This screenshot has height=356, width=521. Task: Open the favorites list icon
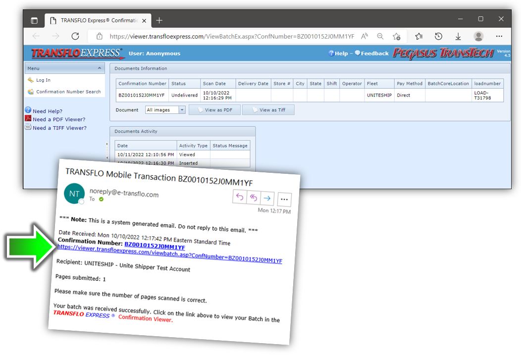[x=419, y=36]
